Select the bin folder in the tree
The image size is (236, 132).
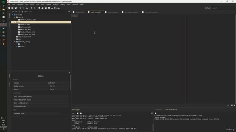[x=19, y=39]
